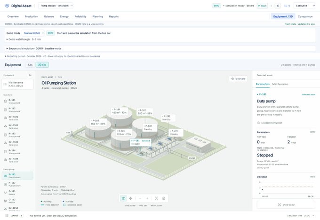320x220 pixels.
Task: Zoom in with the plus icon
Action: (147, 198)
